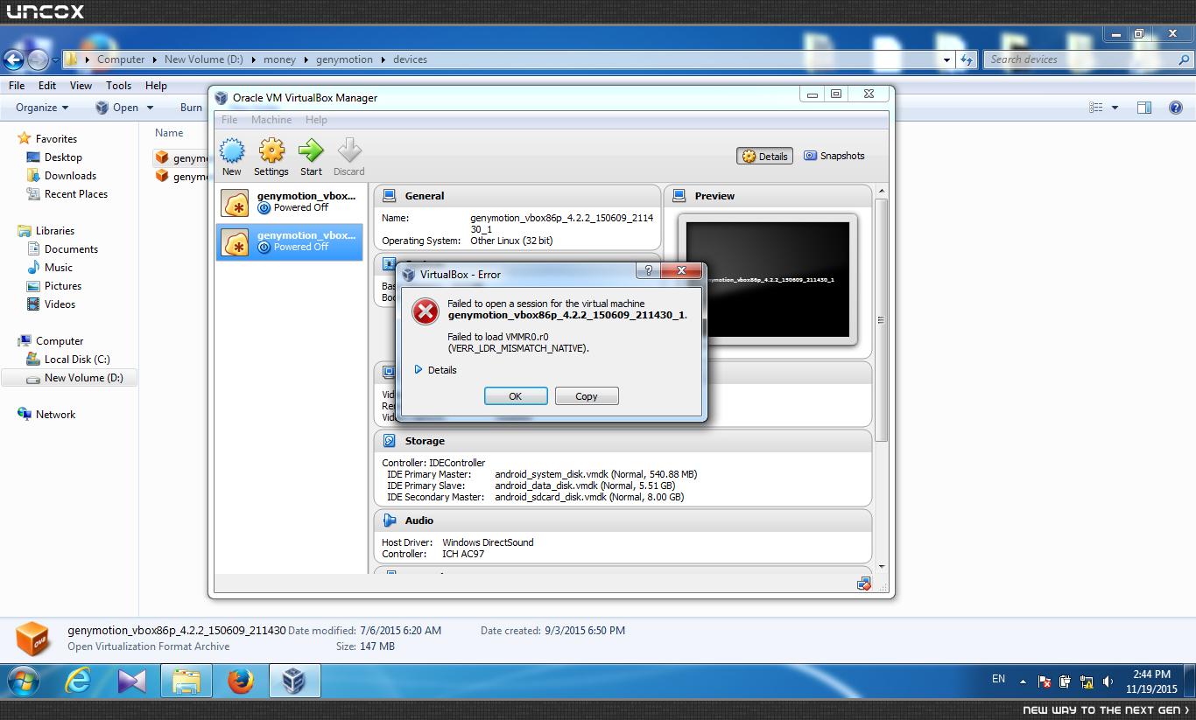Click the Open button in Explorer toolbar

click(x=116, y=108)
